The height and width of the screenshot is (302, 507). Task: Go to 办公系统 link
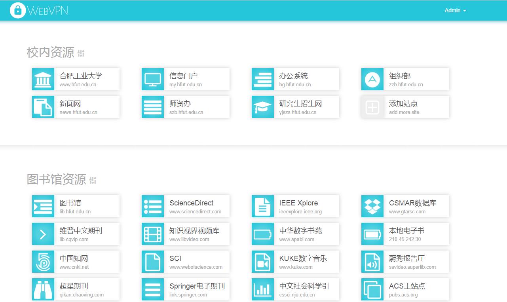[293, 76]
